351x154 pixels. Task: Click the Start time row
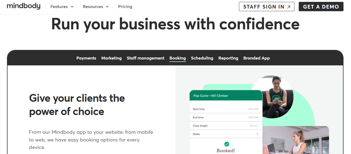tap(226, 109)
